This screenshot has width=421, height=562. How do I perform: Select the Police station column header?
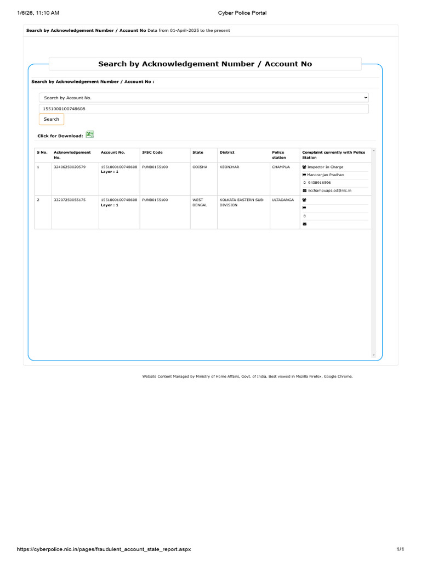coord(279,155)
